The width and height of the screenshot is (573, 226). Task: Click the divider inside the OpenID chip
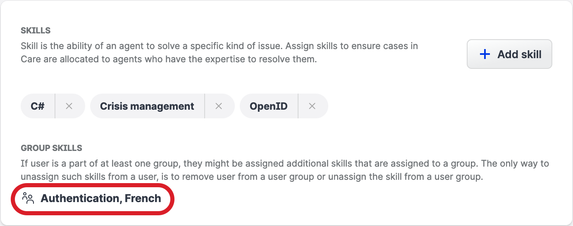[x=298, y=106]
